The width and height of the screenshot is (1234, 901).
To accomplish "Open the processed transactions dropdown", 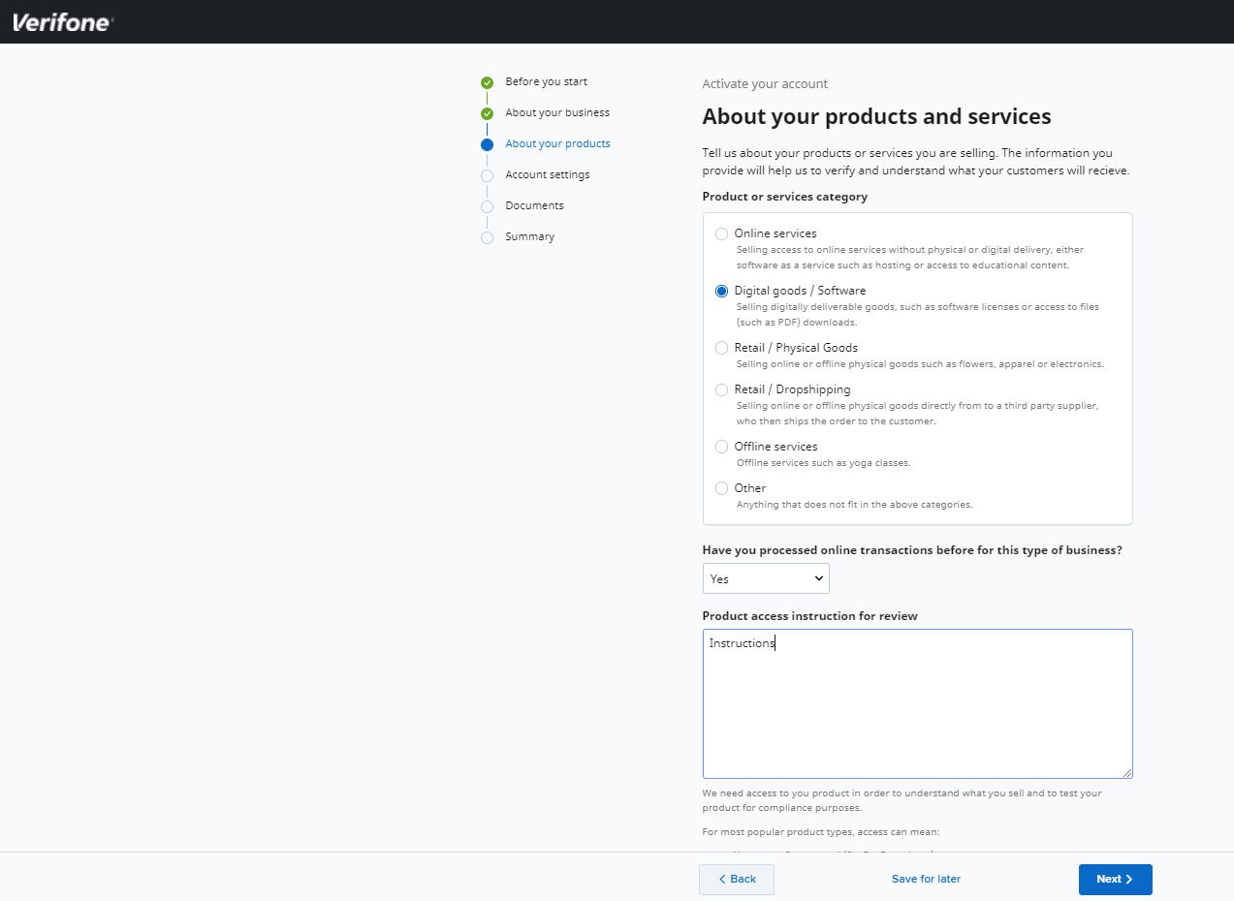I will 766,578.
